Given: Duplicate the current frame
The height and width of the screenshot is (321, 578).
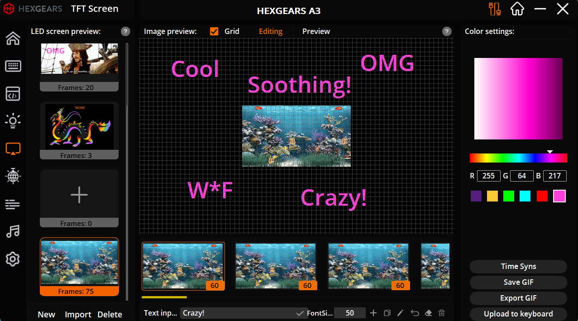Looking at the screenshot, I should 387,313.
